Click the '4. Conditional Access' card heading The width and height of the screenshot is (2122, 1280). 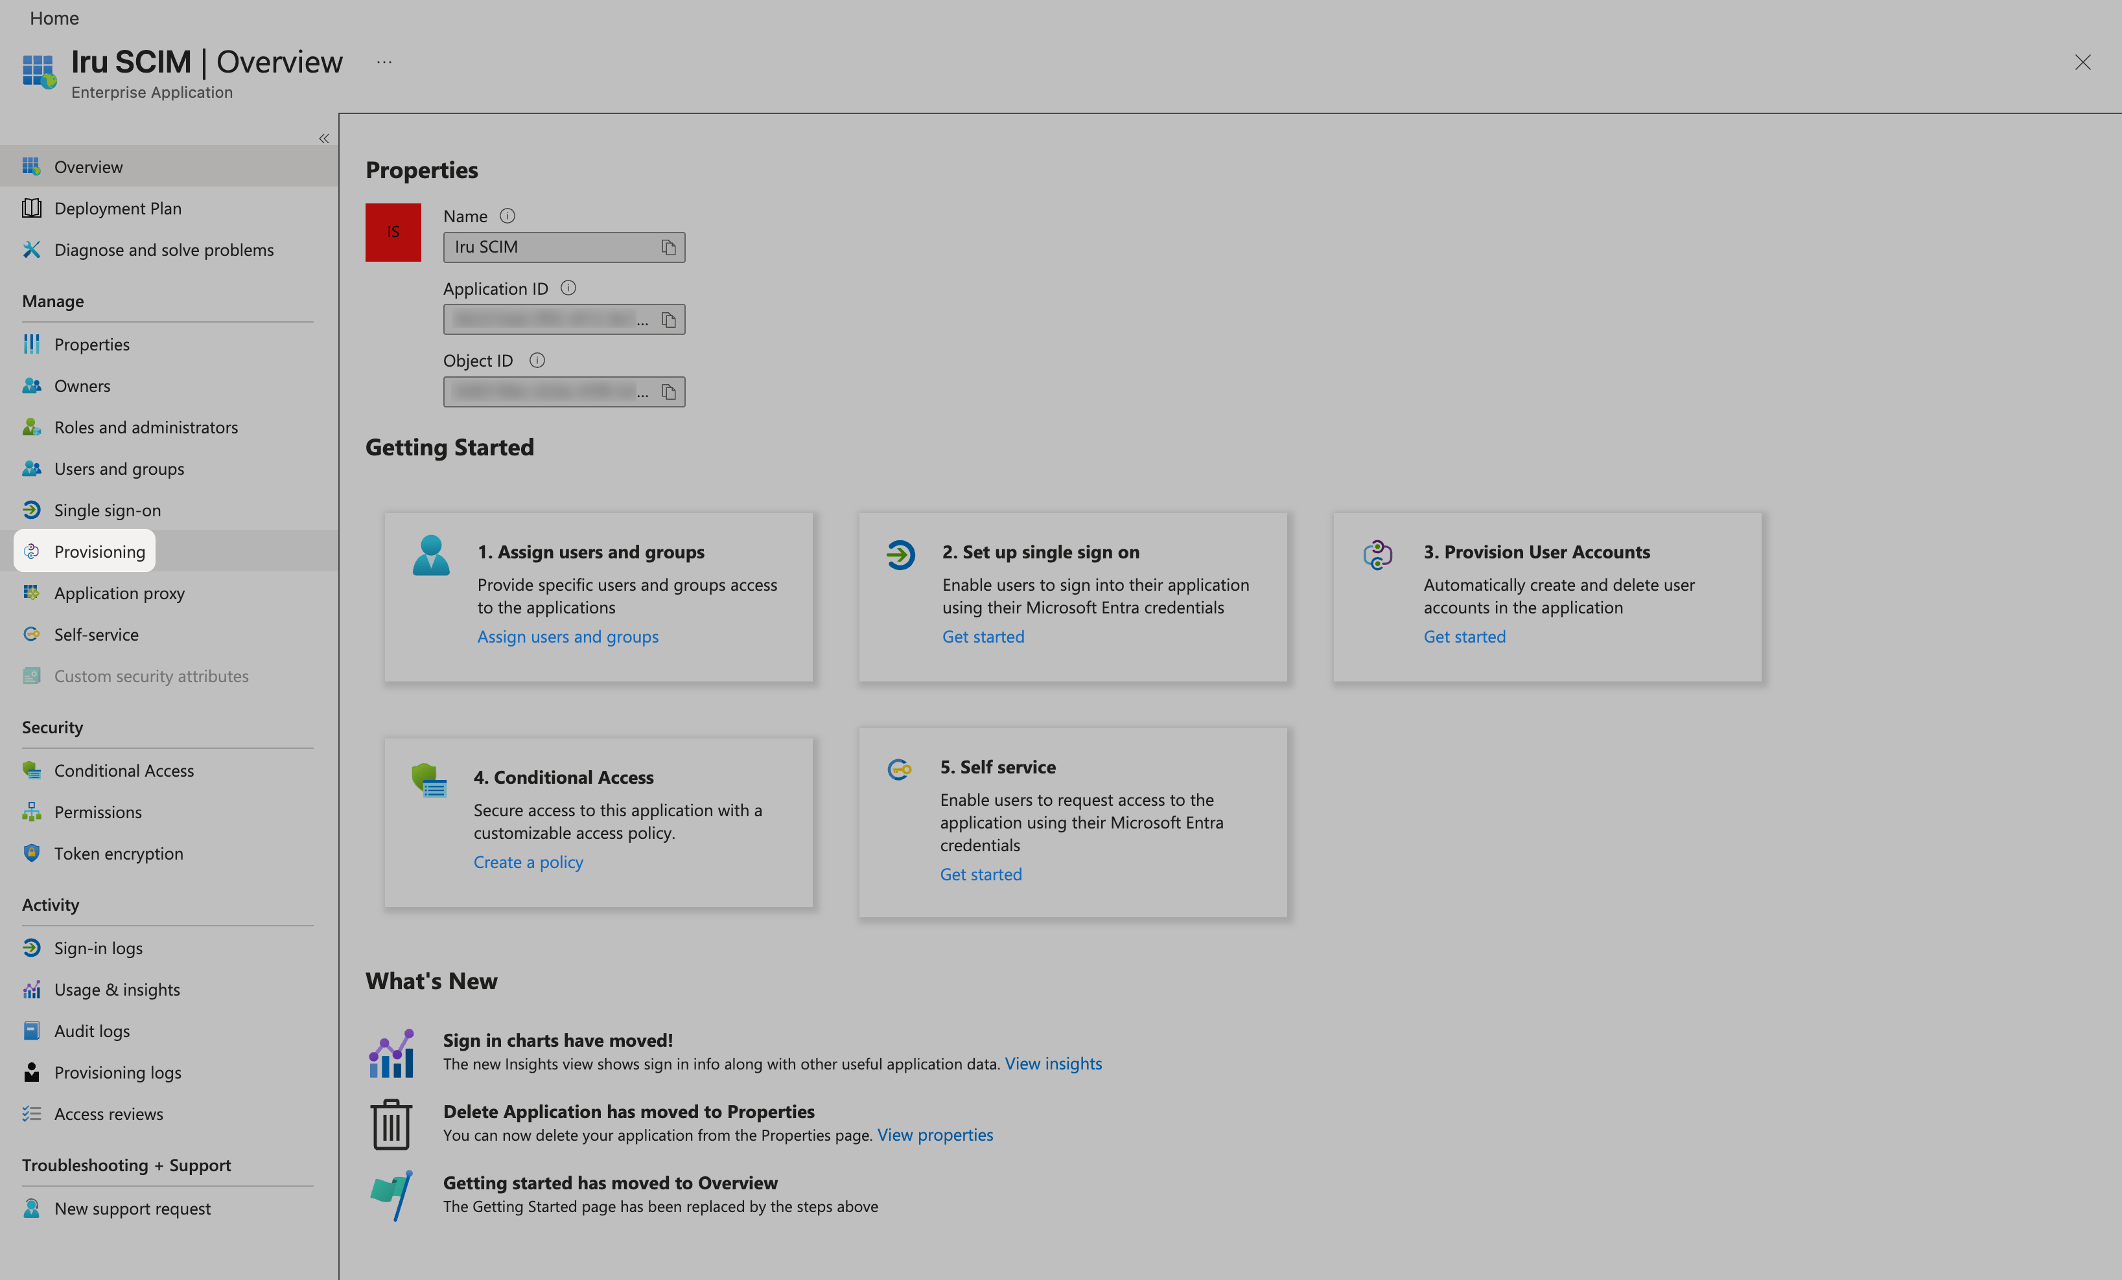[563, 777]
